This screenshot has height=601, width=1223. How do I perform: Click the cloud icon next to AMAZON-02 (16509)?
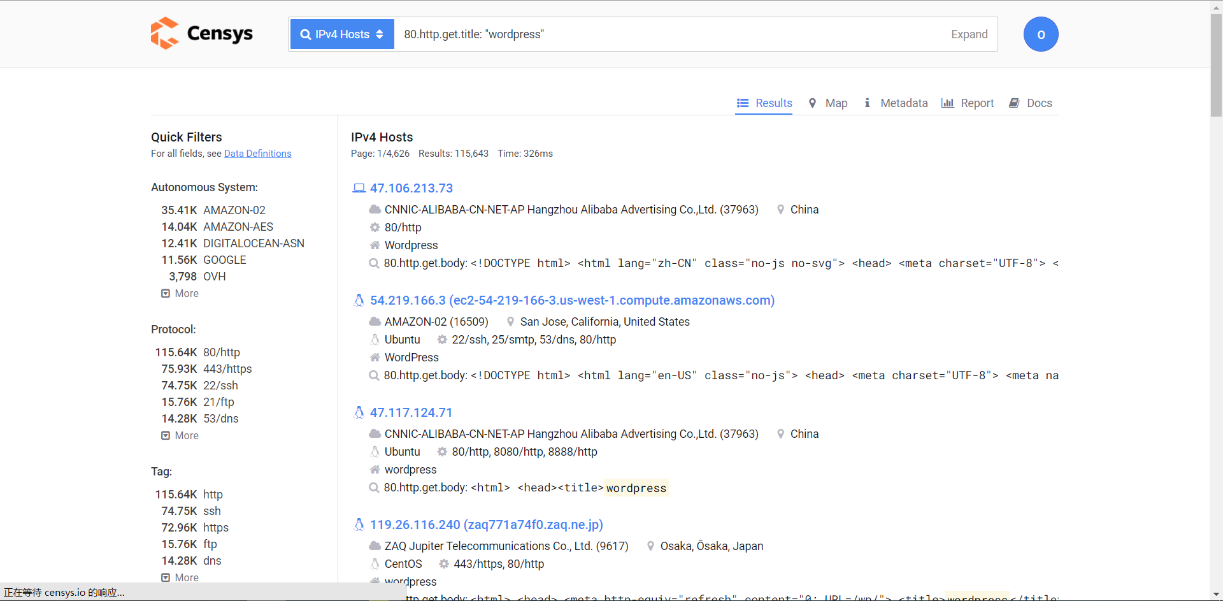point(375,322)
